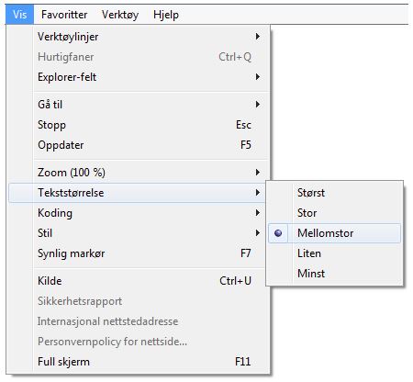Pick the Minst text size

(335, 274)
